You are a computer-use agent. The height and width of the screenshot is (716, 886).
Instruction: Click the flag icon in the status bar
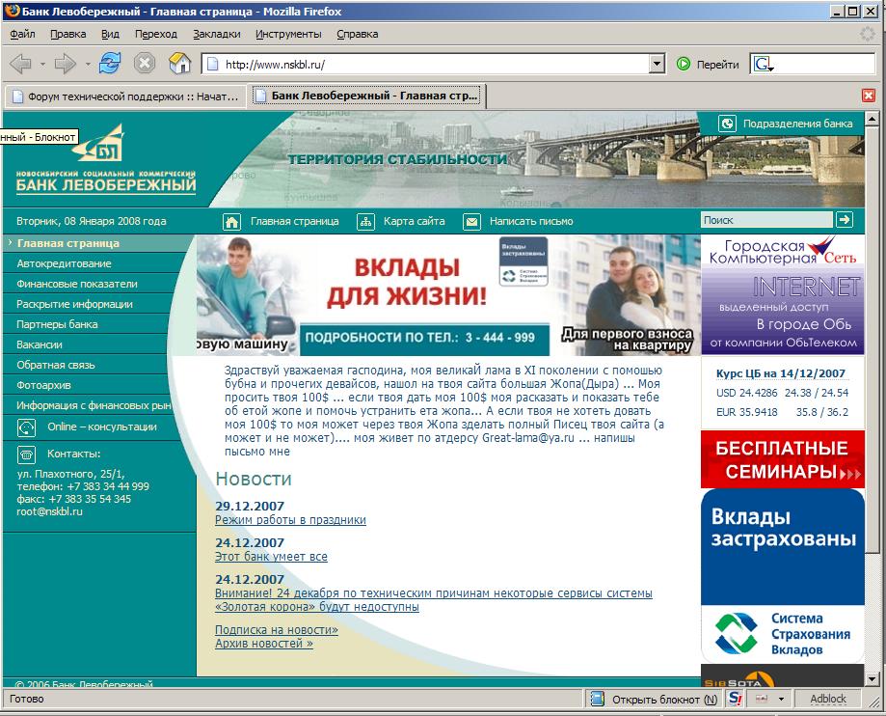pyautogui.click(x=762, y=699)
